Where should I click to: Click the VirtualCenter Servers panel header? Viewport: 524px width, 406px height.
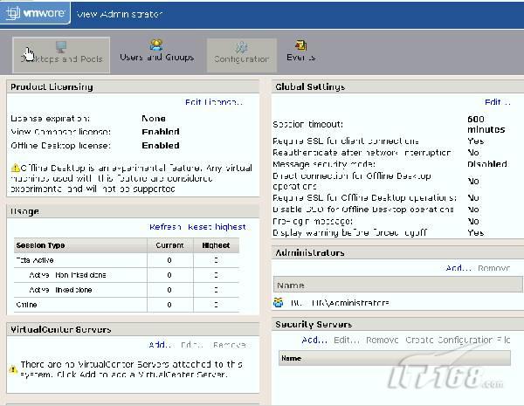point(133,329)
